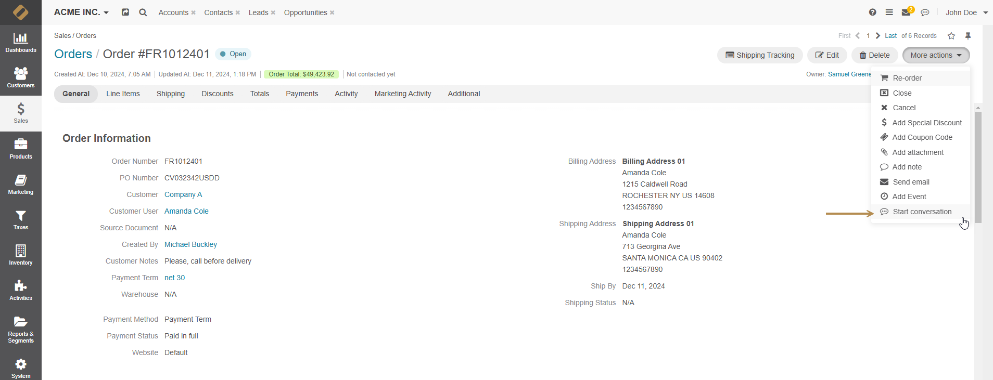The image size is (993, 380).
Task: Open the Activities puzzle-piece menu
Action: click(21, 291)
